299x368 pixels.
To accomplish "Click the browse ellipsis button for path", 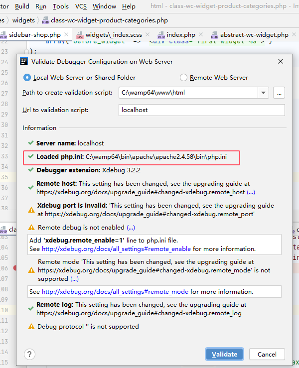I will 279,93.
